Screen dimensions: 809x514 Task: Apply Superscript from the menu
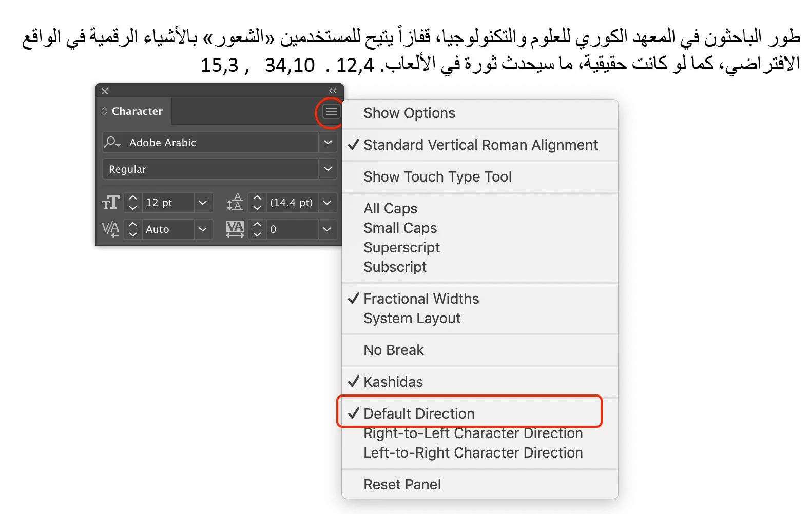point(479,247)
